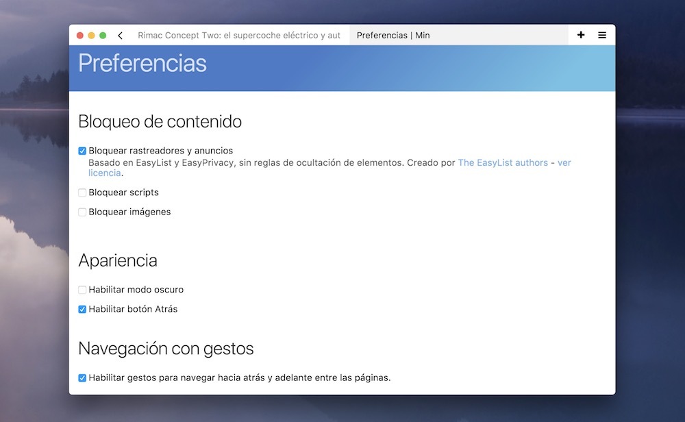Uncheck Bloquear rastreadores y anuncios
The image size is (685, 422).
click(82, 150)
